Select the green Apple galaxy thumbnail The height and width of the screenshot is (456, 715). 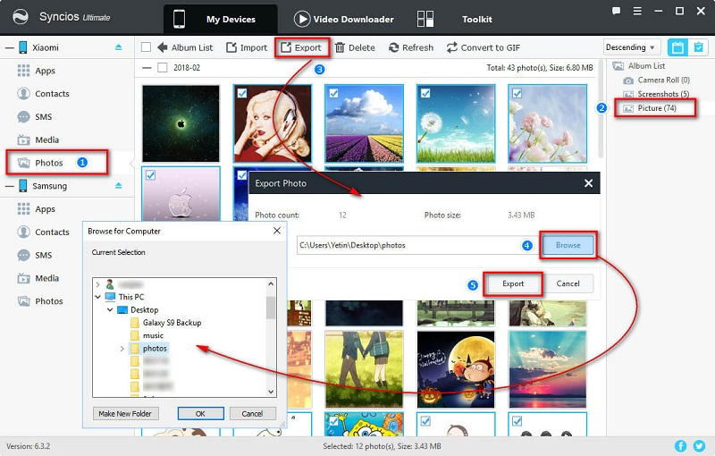181,123
